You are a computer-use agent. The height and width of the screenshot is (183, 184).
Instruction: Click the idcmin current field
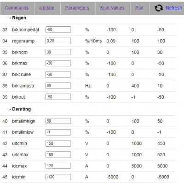click(x=58, y=177)
